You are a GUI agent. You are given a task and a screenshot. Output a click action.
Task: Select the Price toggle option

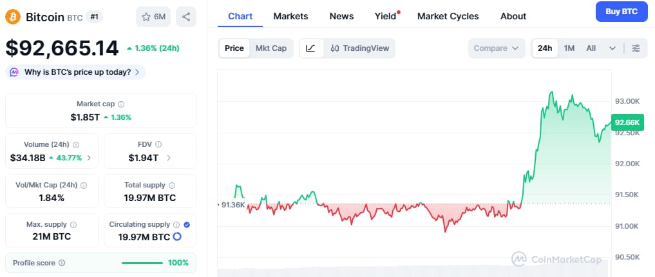[x=234, y=48]
